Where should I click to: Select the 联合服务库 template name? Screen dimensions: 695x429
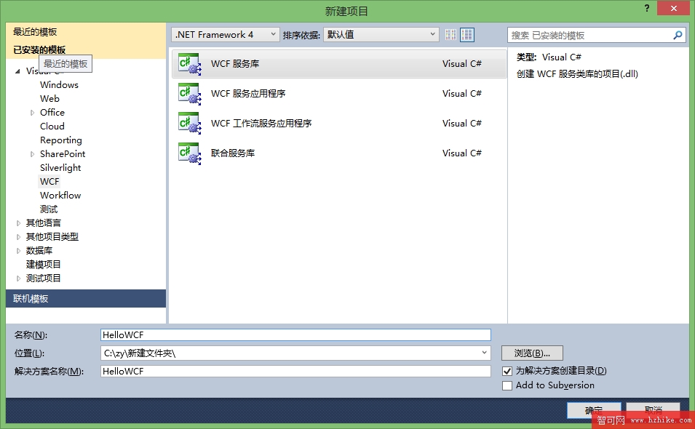coord(233,153)
